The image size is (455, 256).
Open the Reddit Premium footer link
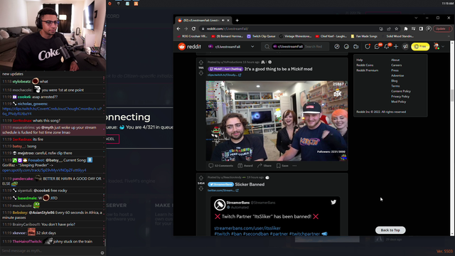(x=367, y=70)
